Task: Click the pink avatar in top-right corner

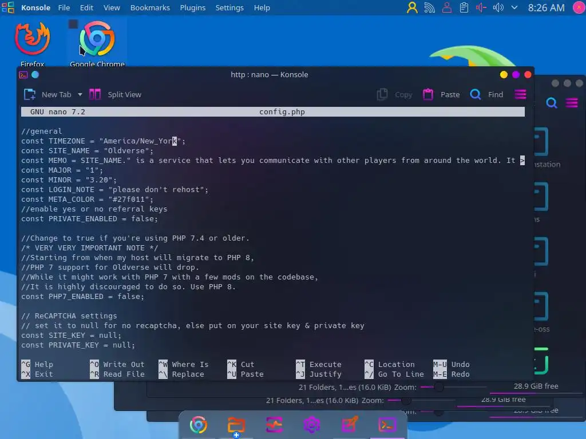Action: click(579, 7)
